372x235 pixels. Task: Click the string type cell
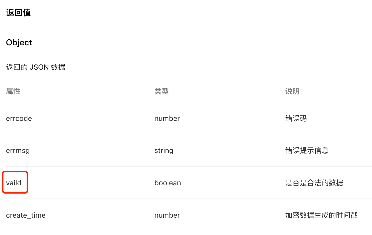click(164, 151)
